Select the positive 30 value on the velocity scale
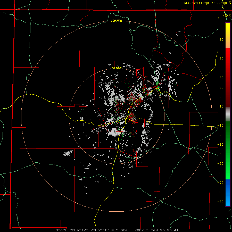The image size is (232, 232). [221, 87]
